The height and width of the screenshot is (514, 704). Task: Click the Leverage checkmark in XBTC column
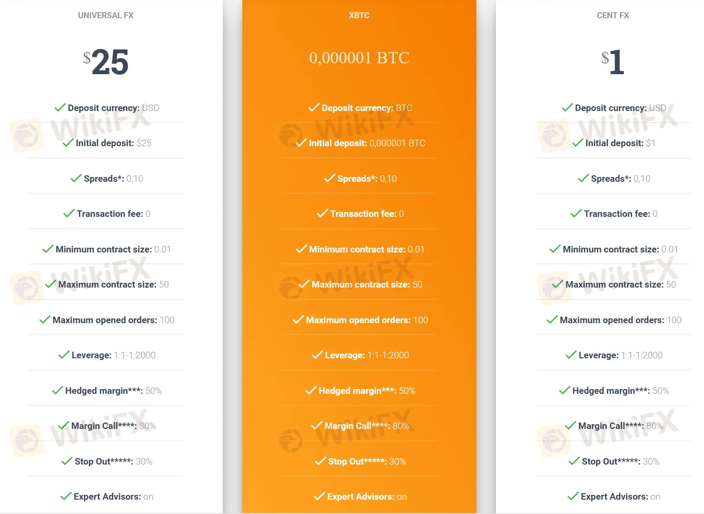317,355
